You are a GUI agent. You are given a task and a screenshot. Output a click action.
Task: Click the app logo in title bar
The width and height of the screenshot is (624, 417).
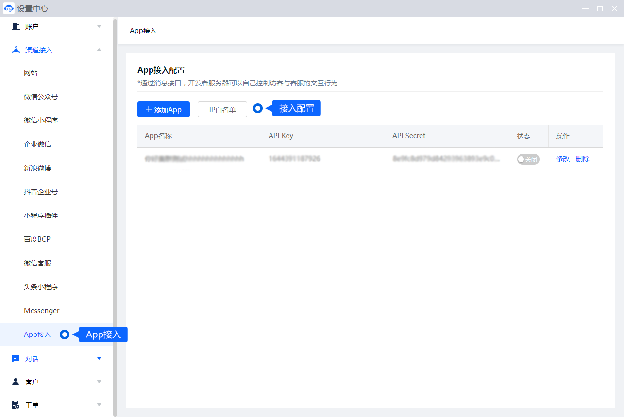(x=9, y=9)
